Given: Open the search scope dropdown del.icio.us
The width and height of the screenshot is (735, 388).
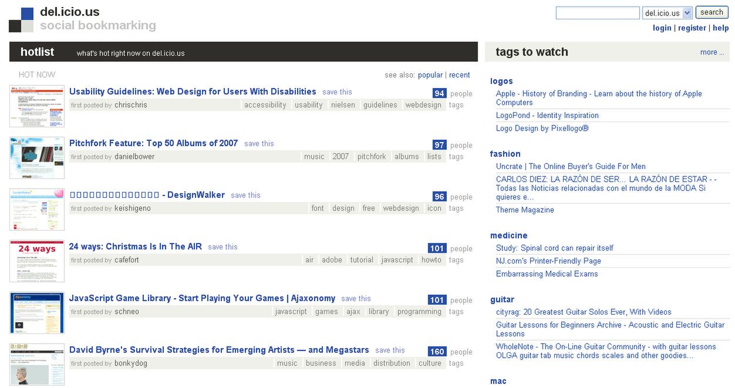Looking at the screenshot, I should click(667, 13).
